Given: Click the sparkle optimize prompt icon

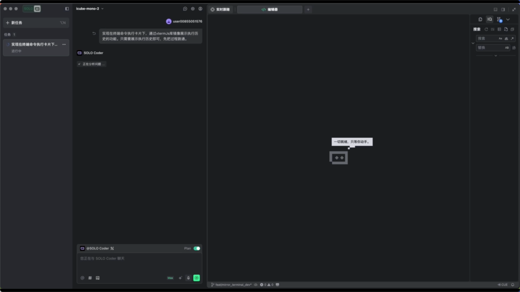Looking at the screenshot, I should coord(180,278).
